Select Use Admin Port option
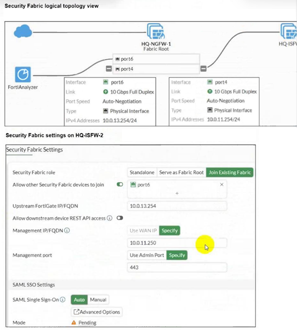 (146, 255)
